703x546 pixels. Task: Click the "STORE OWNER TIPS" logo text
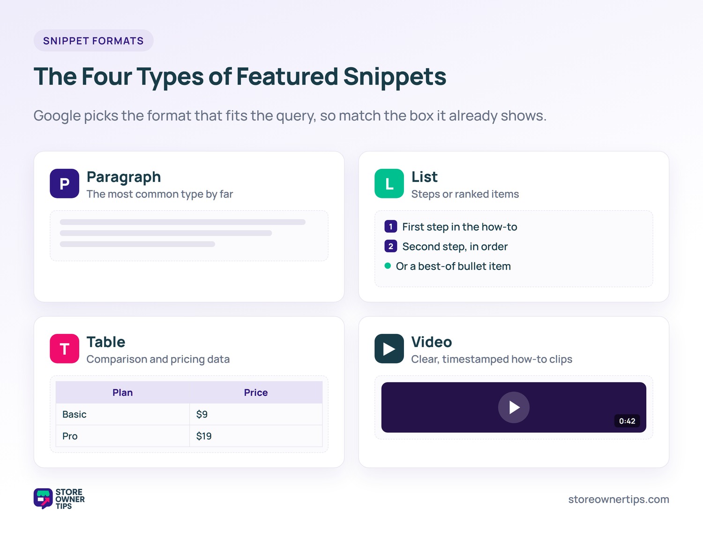(x=70, y=499)
